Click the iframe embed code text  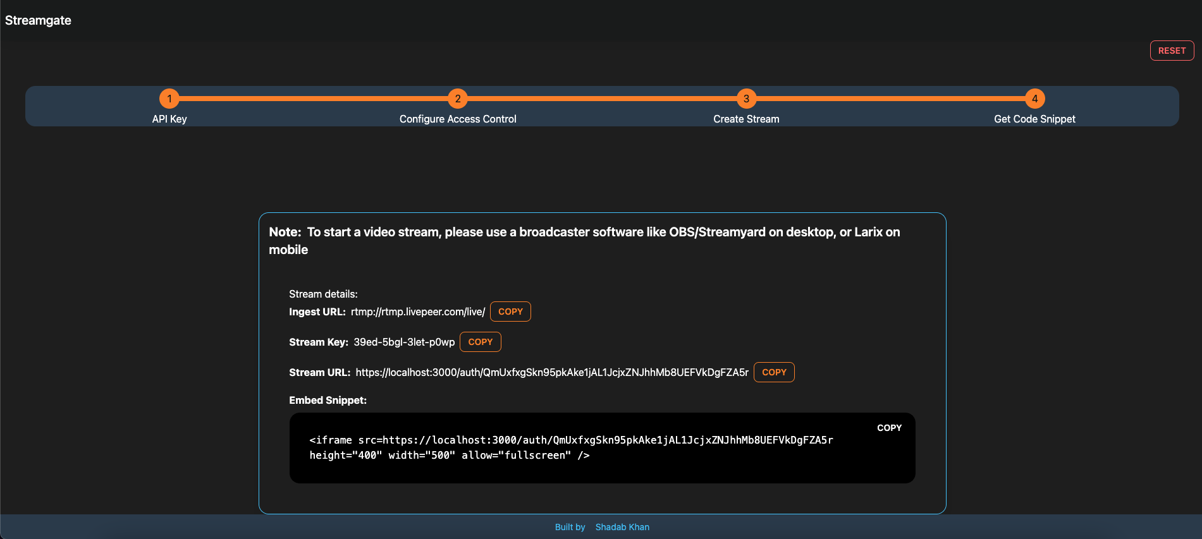[571, 447]
